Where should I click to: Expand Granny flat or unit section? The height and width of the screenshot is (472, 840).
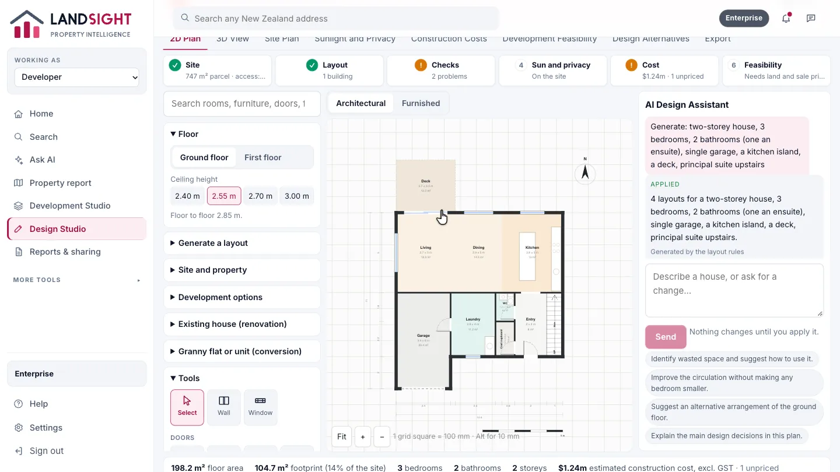[x=242, y=351]
